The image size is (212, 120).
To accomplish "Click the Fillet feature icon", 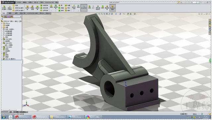I will [51, 6].
